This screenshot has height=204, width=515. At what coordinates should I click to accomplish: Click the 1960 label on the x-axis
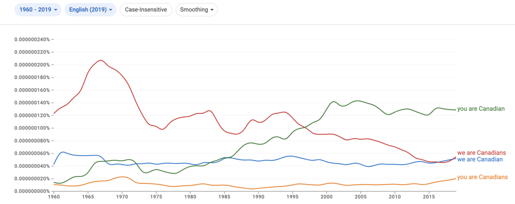pos(54,197)
